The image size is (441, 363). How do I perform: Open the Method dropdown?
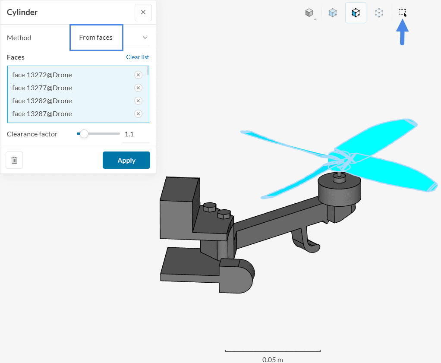pyautogui.click(x=145, y=38)
